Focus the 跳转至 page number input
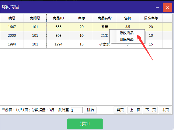This screenshot has width=174, height=130. click(77, 110)
